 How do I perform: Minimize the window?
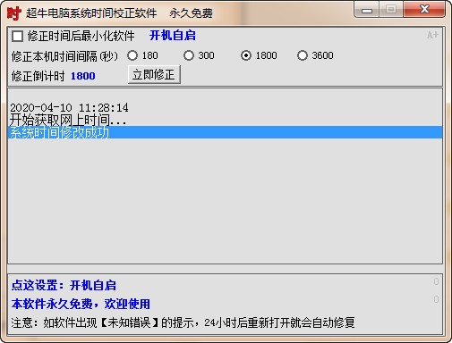click(x=367, y=10)
